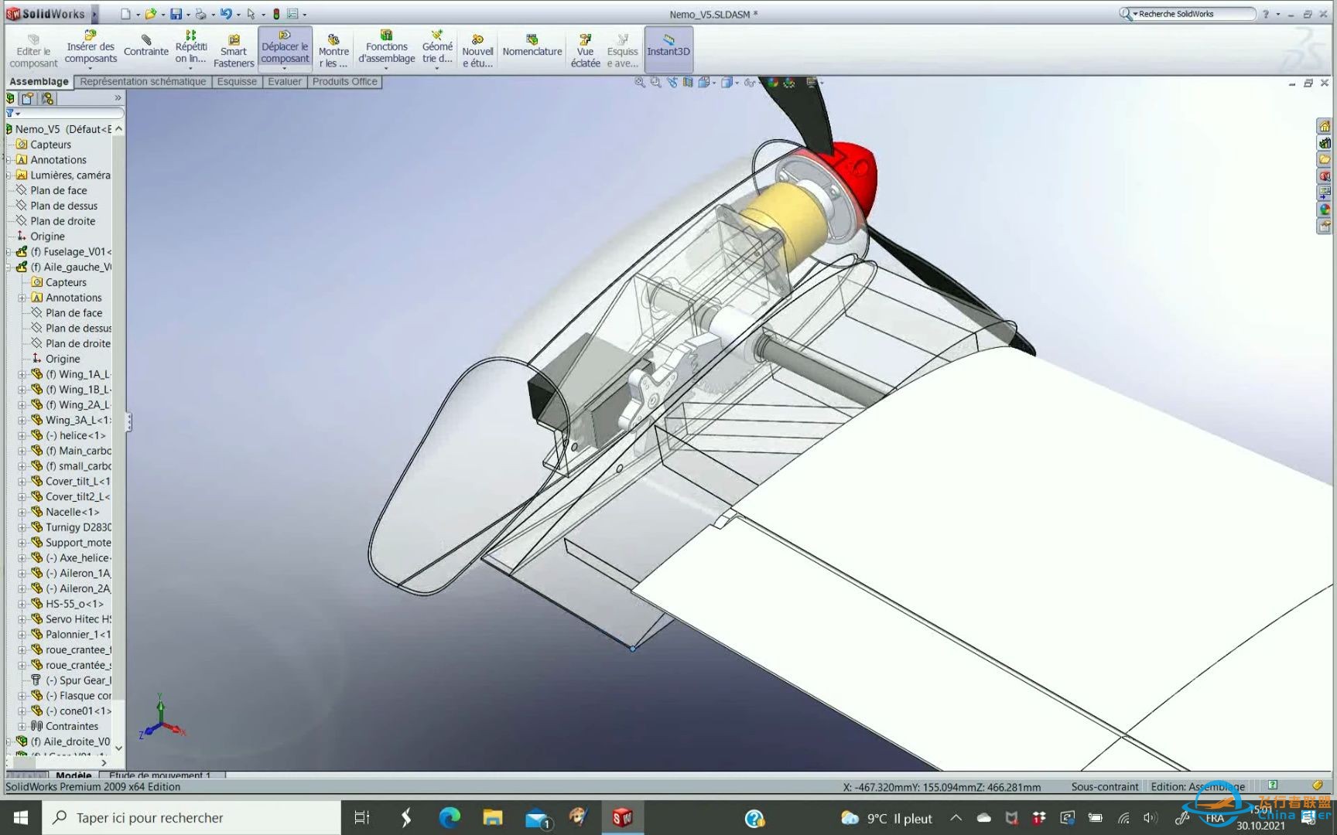Viewport: 1337px width, 835px height.
Task: Click the Nomenclature tool
Action: [x=532, y=46]
